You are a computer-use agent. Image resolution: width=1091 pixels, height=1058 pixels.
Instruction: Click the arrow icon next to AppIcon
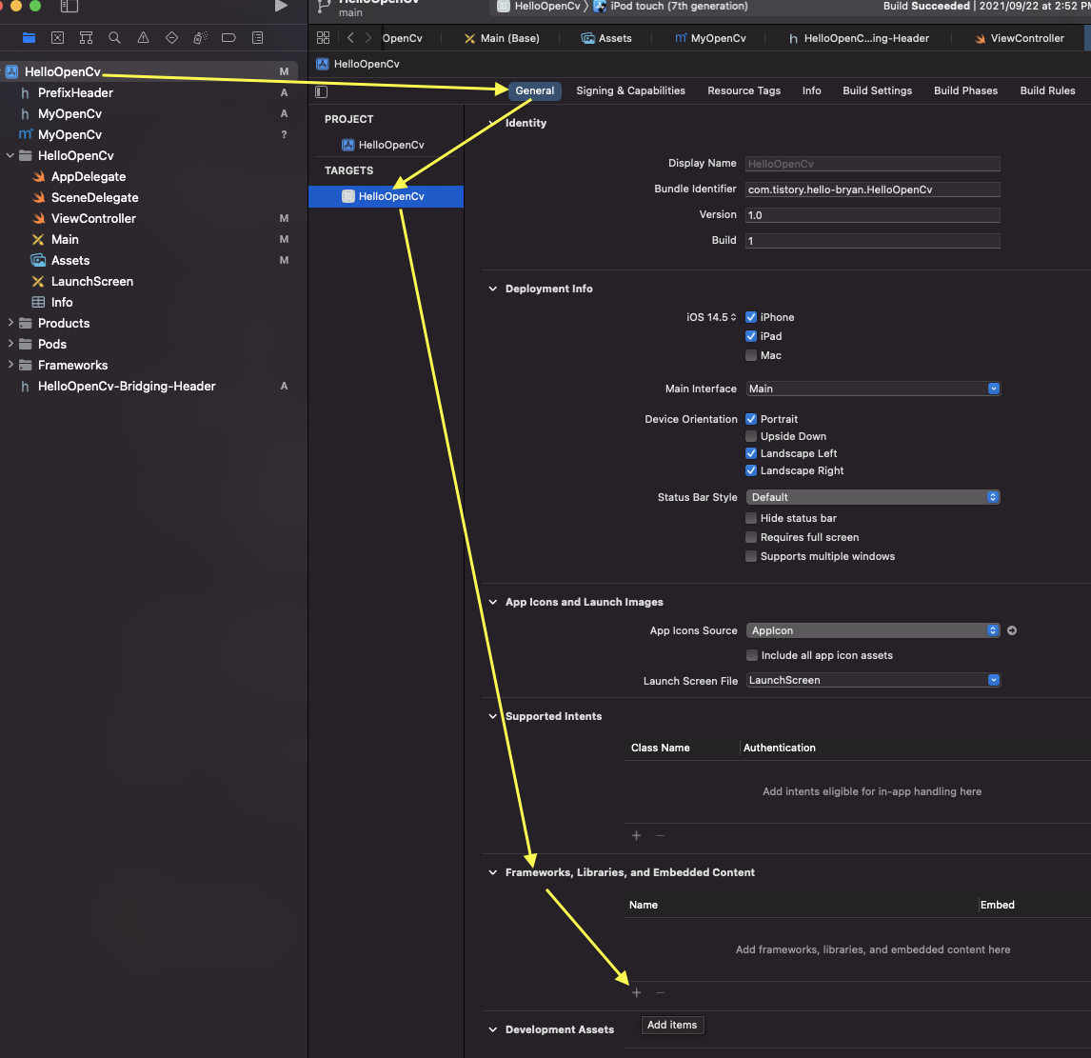(x=1012, y=630)
